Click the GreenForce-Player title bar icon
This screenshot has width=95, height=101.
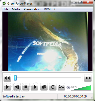click(4, 3)
